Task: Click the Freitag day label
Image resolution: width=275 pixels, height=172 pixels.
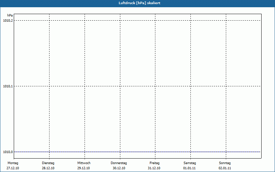Action: point(154,163)
